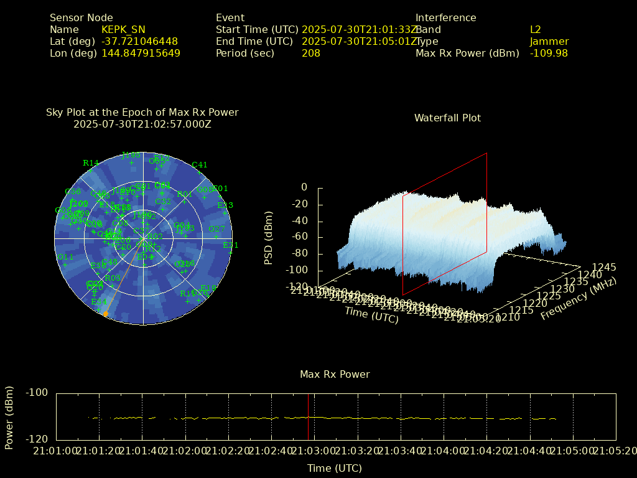This screenshot has height=478, width=637.
Task: Click the sensor name KEPK_SN value
Action: tap(123, 29)
